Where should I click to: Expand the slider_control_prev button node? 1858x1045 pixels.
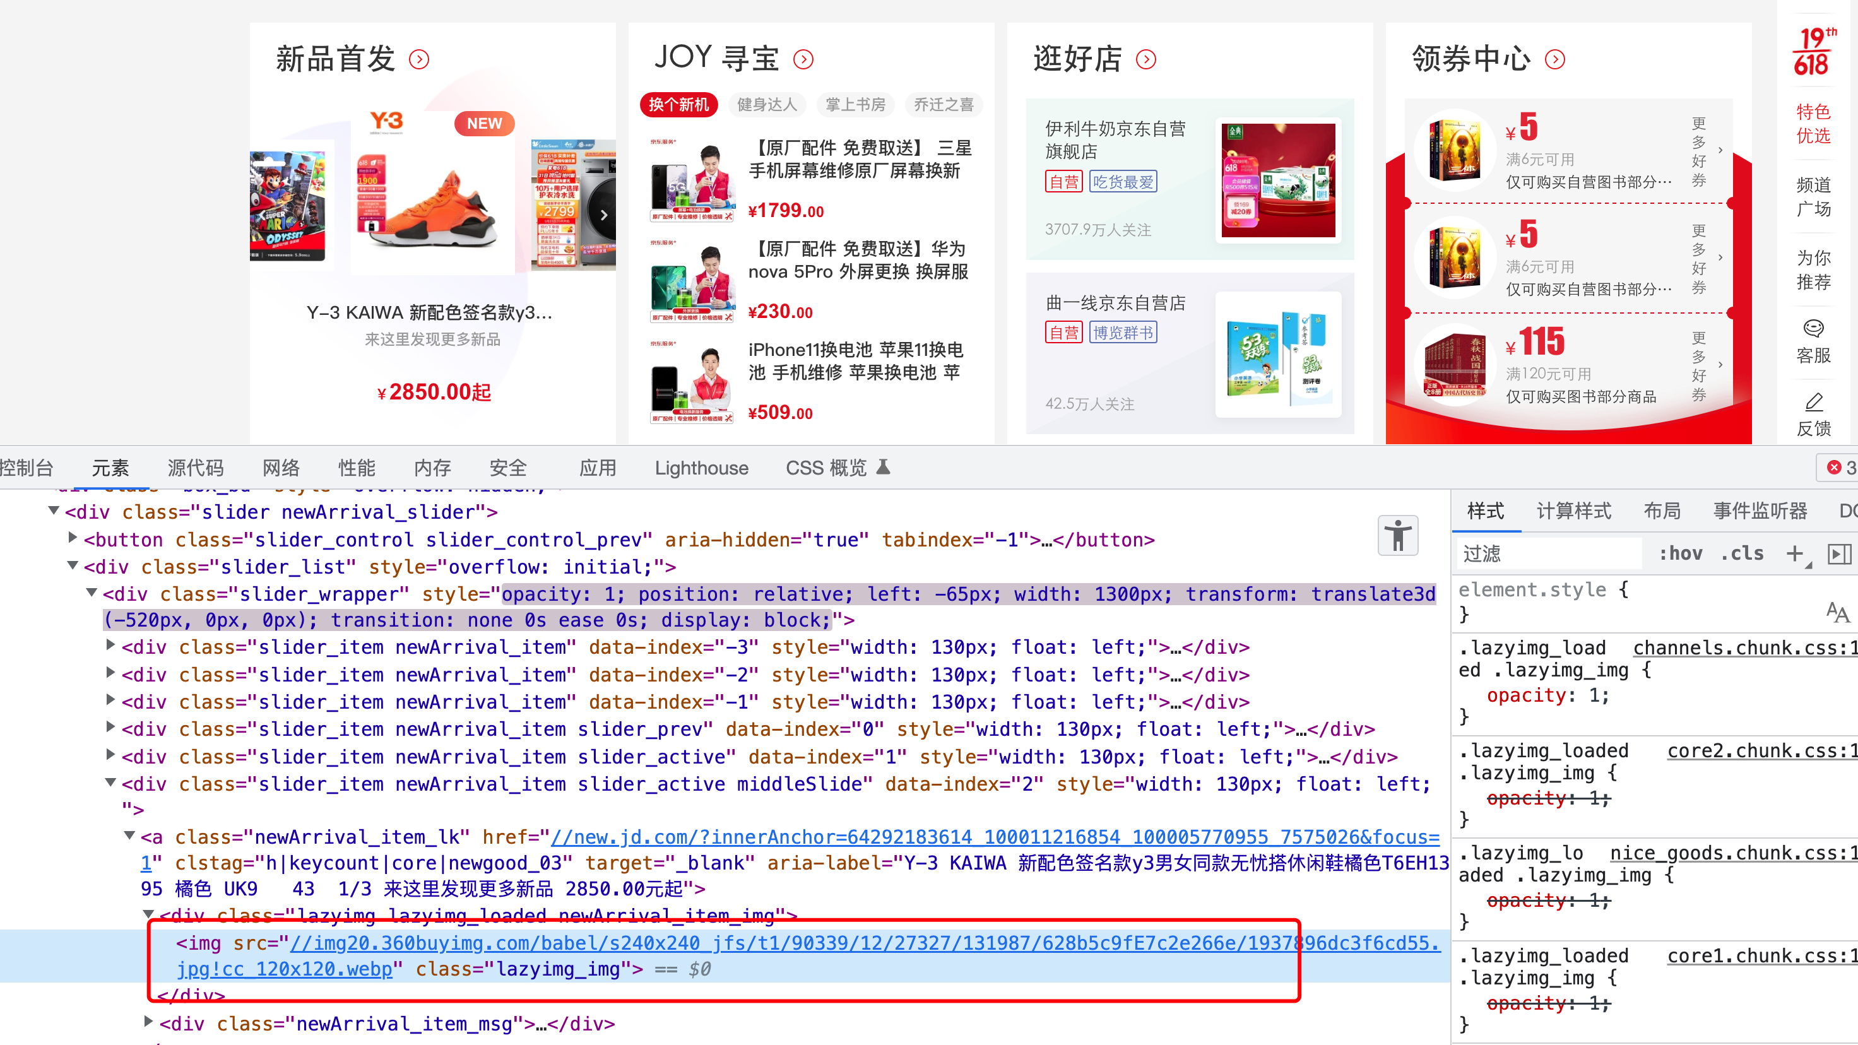[73, 538]
